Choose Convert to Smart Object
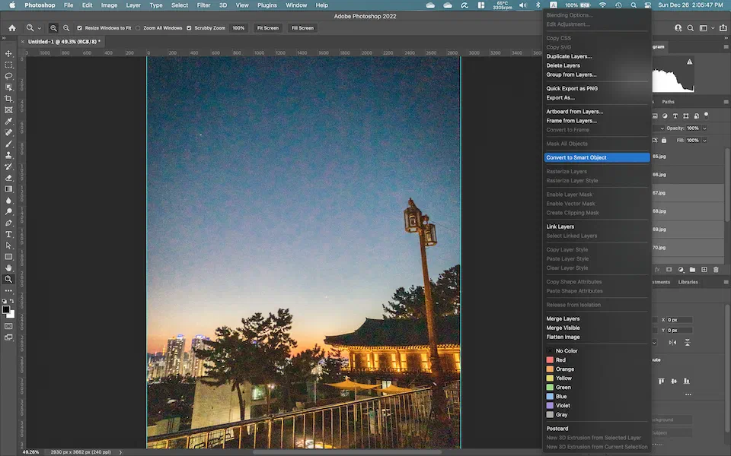This screenshot has height=456, width=731. click(x=576, y=157)
